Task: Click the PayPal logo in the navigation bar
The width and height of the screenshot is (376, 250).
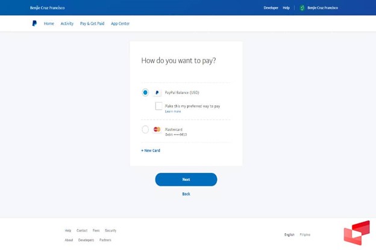Action: point(34,23)
